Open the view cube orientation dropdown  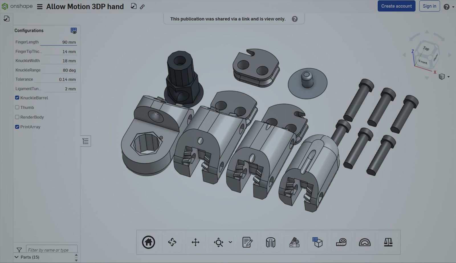pyautogui.click(x=448, y=76)
